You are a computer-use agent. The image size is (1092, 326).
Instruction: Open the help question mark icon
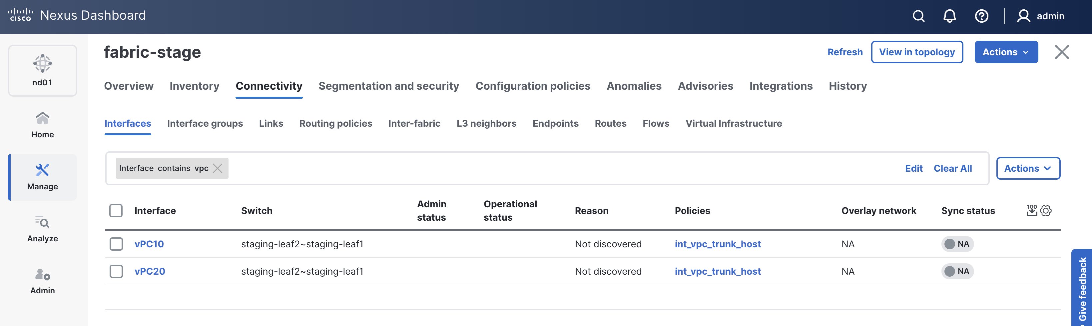(981, 16)
